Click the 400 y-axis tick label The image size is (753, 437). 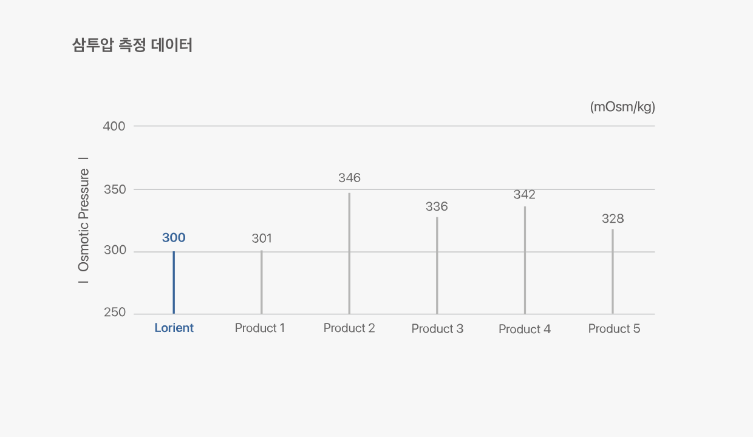coord(114,126)
